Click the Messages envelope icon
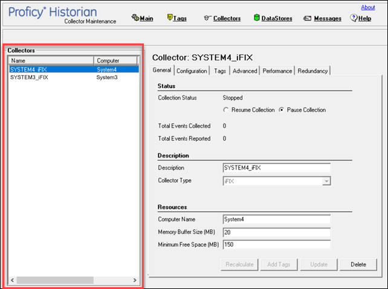 308,18
